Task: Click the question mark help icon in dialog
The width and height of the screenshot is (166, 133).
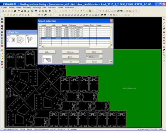Action: [111, 61]
